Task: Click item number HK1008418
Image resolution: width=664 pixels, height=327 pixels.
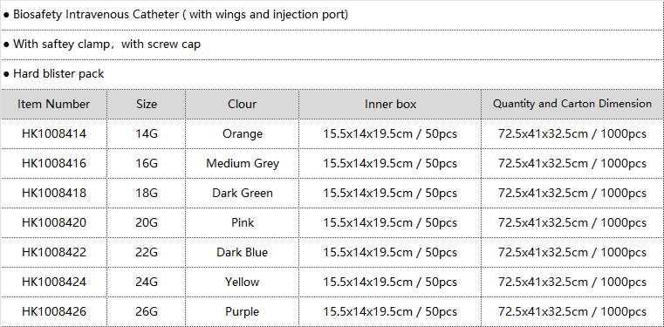Action: 54,193
